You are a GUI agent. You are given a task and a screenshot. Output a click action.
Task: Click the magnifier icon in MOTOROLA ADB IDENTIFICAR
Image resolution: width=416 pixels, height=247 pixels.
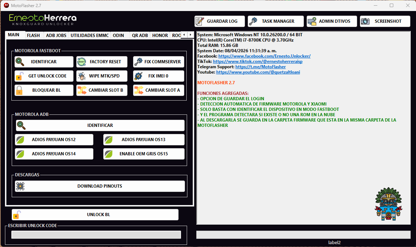point(21,125)
